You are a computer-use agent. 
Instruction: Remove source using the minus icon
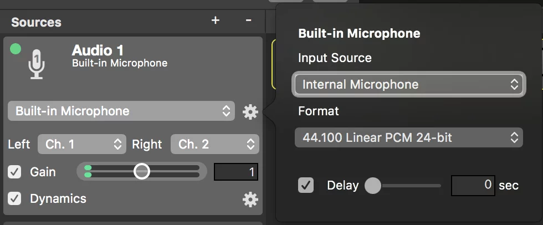click(x=248, y=21)
